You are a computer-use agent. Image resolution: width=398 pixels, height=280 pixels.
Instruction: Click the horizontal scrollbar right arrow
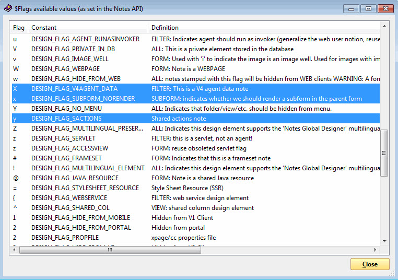pos(376,250)
